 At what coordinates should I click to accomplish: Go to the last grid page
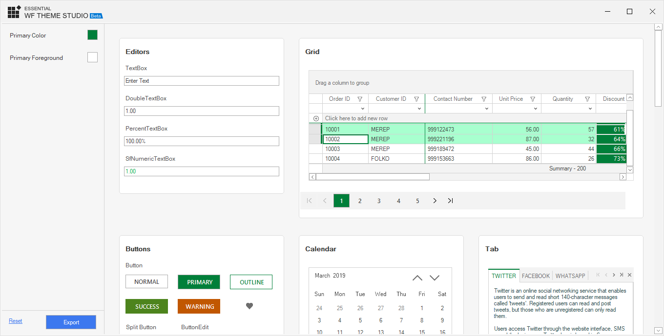(x=450, y=201)
